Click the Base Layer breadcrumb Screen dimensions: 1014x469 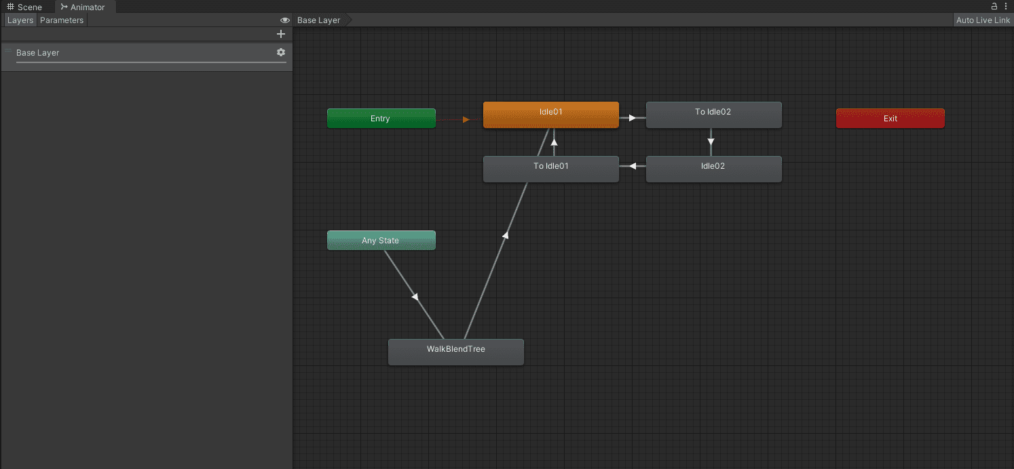click(318, 20)
